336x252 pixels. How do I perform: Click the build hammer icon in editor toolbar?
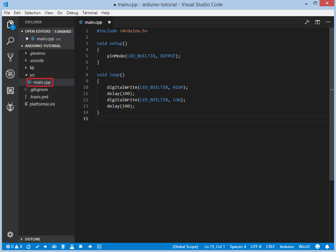[307, 22]
